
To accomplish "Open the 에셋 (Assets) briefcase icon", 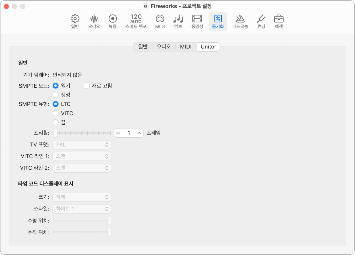I will [x=278, y=22].
